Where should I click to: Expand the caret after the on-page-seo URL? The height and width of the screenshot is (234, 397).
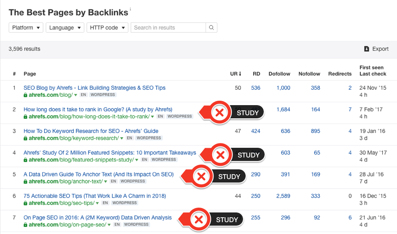coord(109,225)
